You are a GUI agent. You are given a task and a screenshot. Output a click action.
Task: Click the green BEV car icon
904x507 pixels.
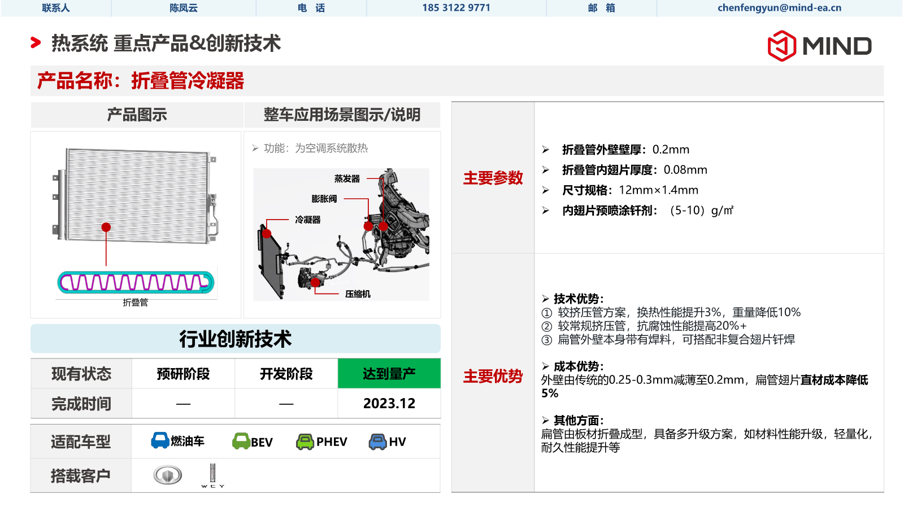coord(241,441)
